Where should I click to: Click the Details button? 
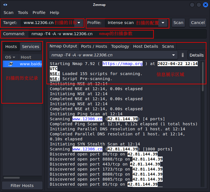tap(196, 55)
